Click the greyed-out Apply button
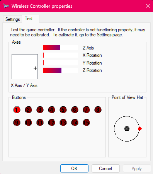 [x=137, y=169]
